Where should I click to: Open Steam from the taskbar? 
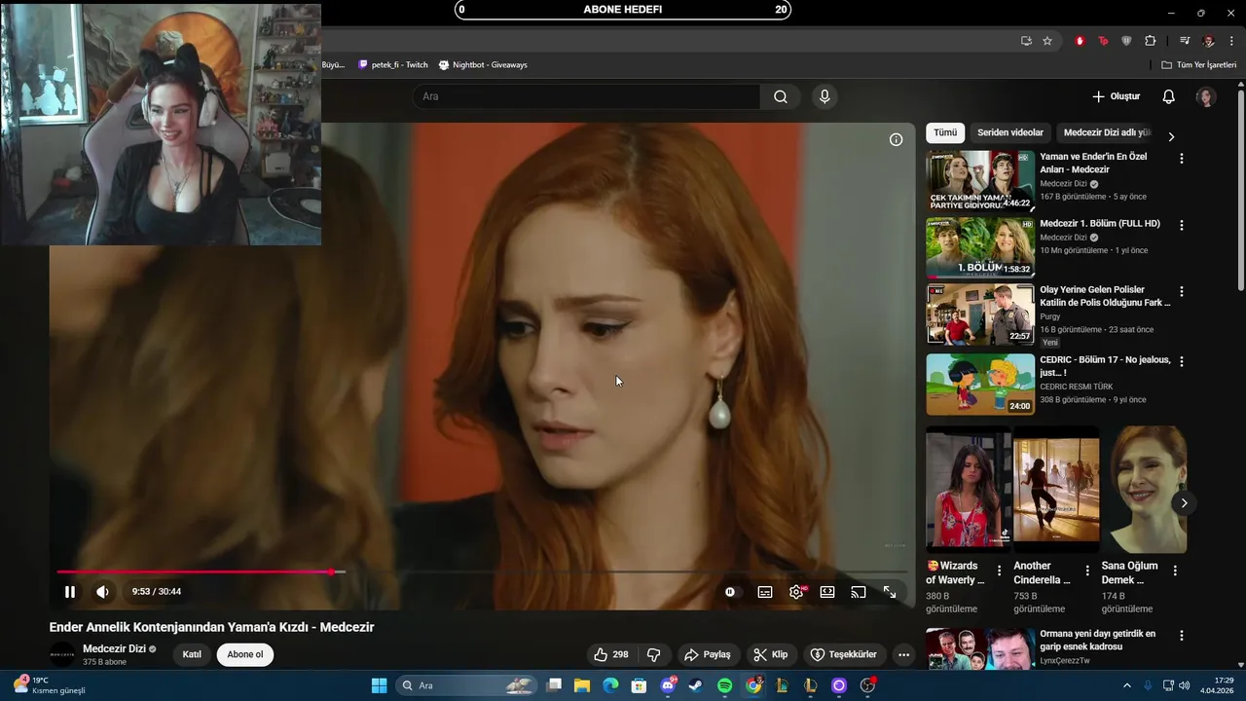pos(695,685)
